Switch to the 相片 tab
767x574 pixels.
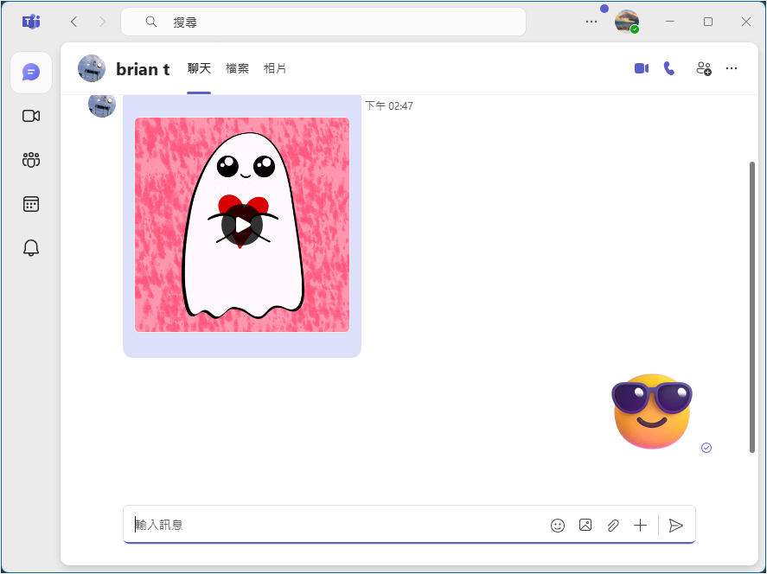pyautogui.click(x=275, y=68)
